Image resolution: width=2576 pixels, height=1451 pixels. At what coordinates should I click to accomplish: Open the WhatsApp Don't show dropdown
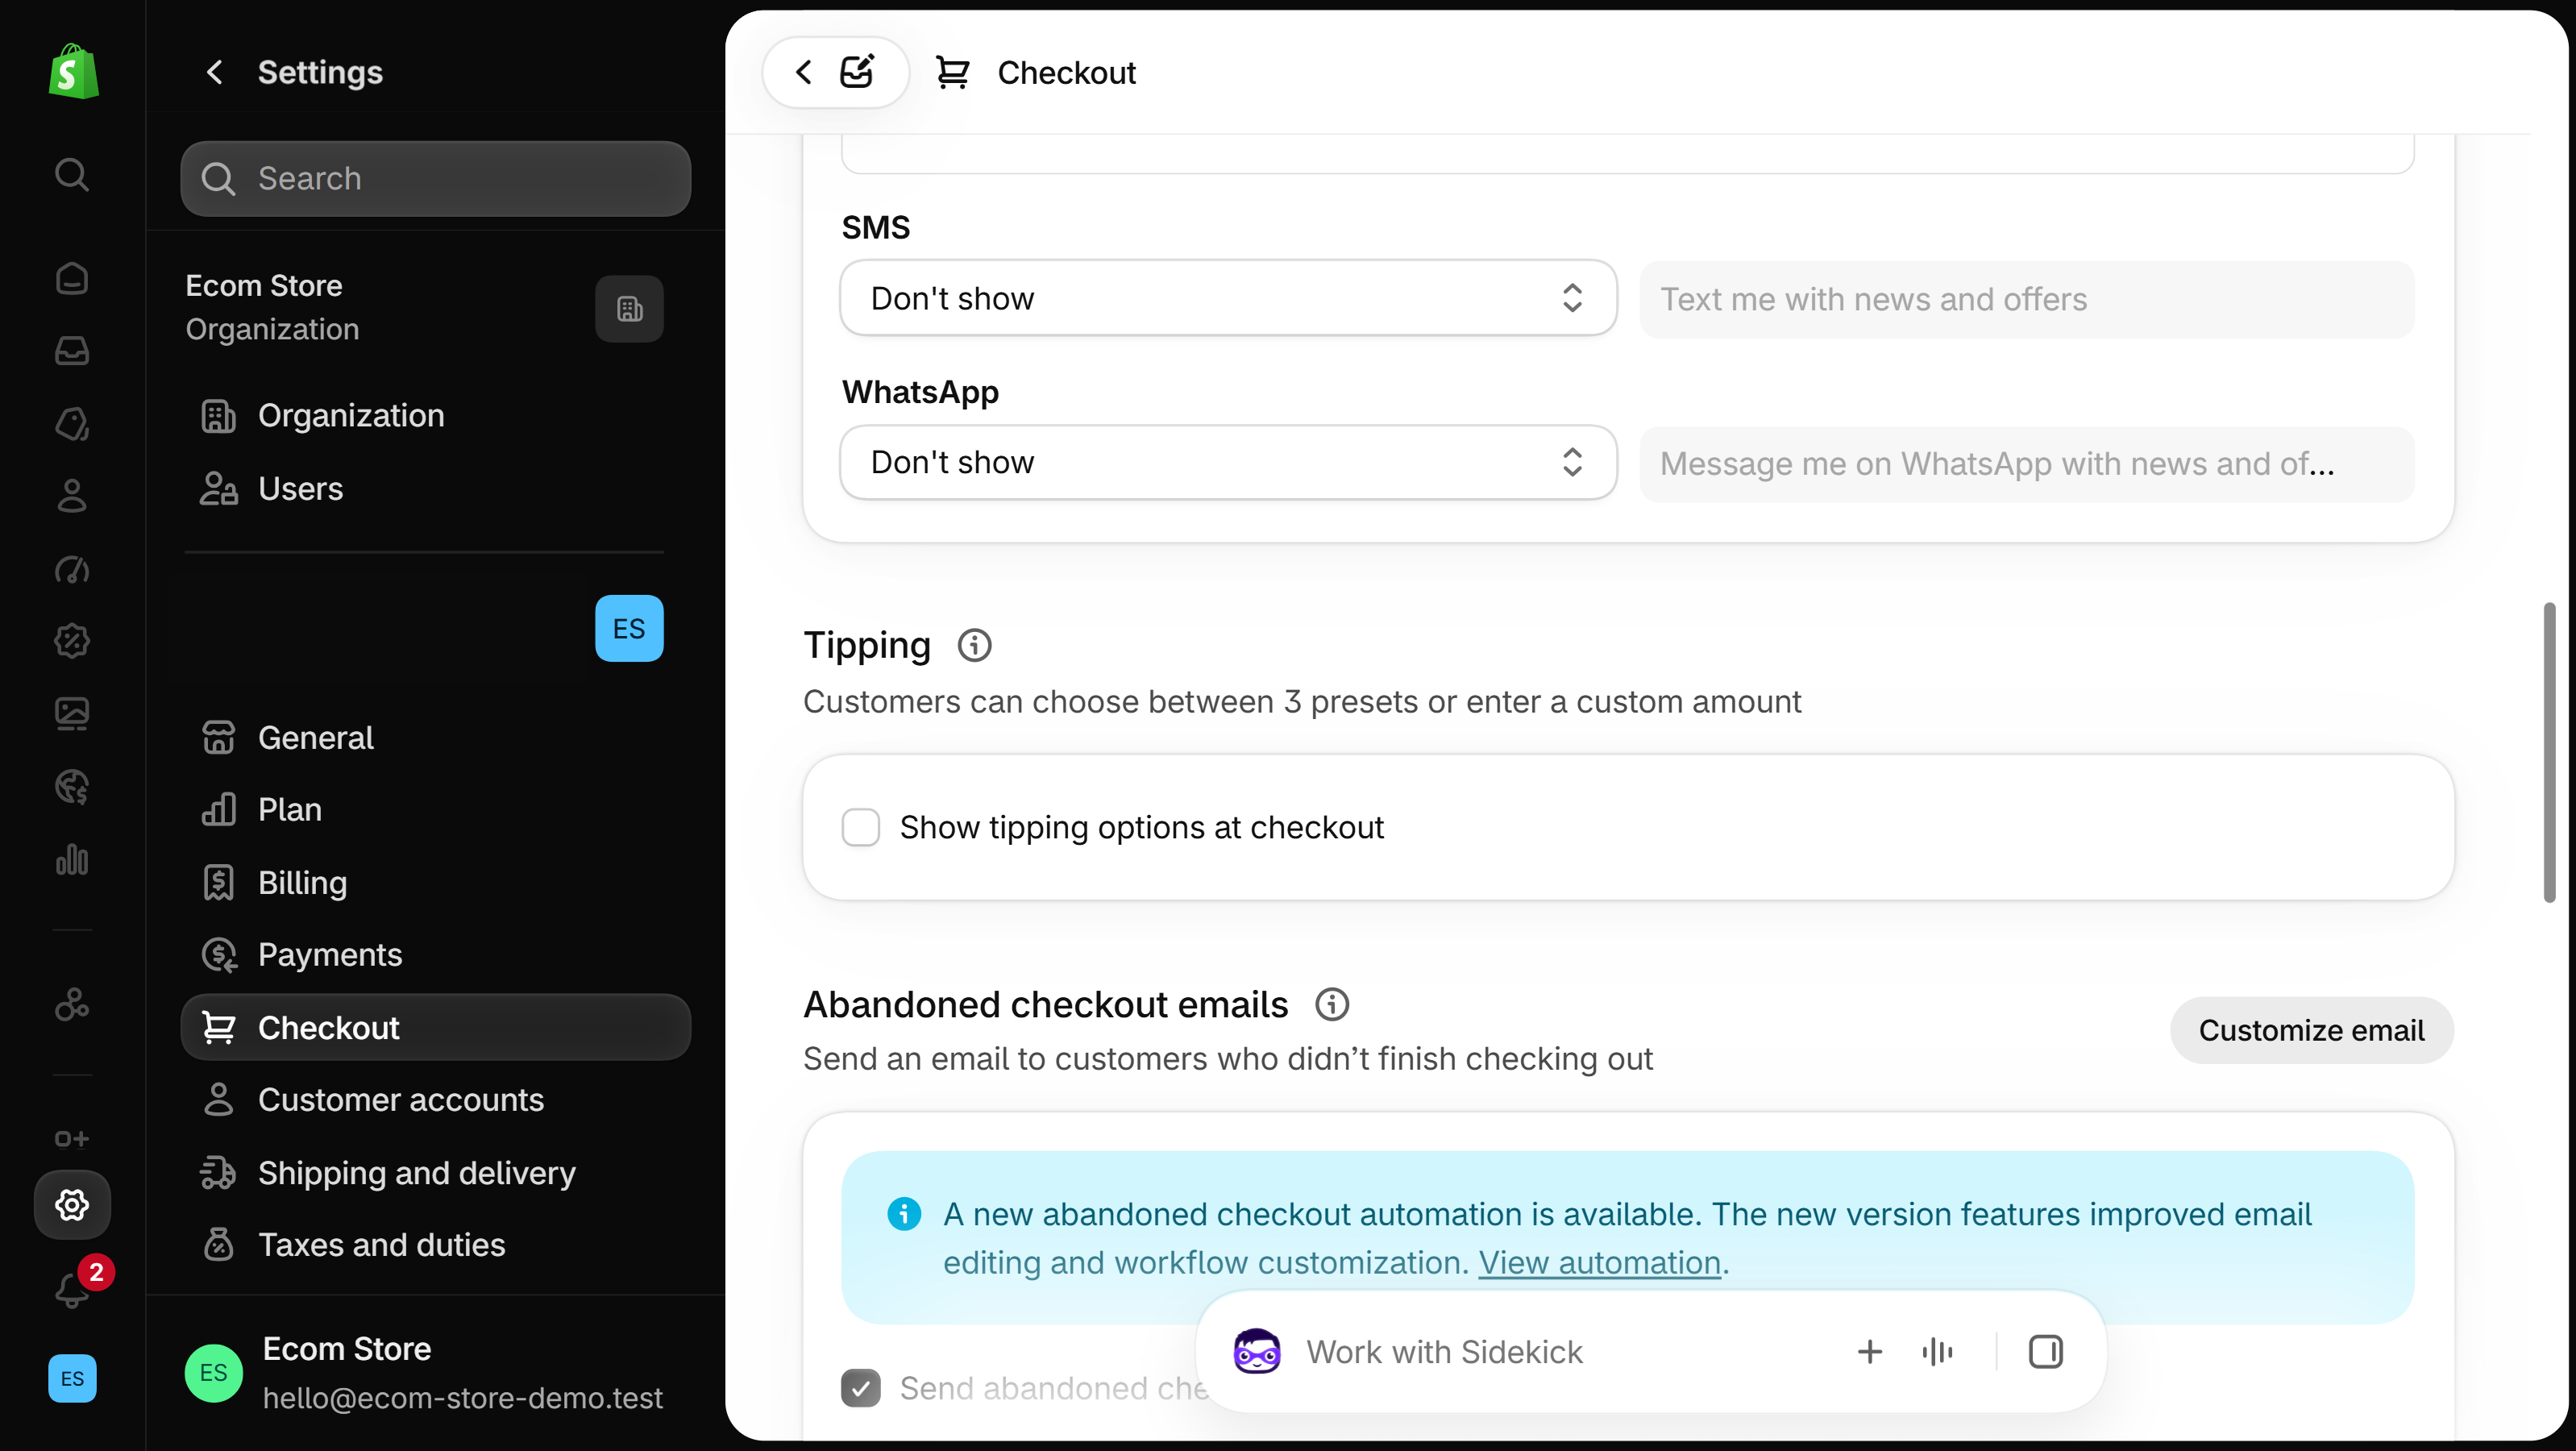click(x=1228, y=463)
